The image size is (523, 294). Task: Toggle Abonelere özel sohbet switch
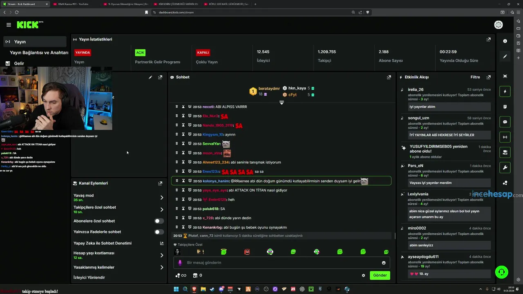coord(159,221)
